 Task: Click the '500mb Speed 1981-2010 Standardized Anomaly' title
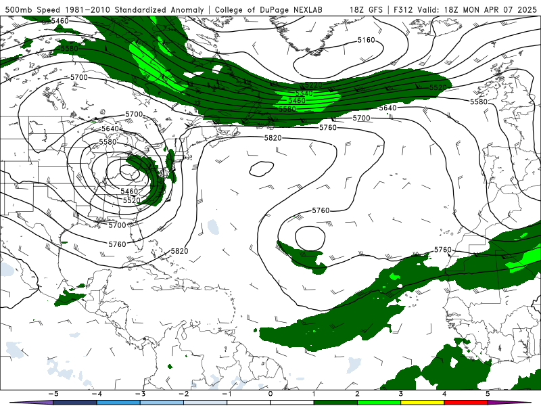coord(105,9)
